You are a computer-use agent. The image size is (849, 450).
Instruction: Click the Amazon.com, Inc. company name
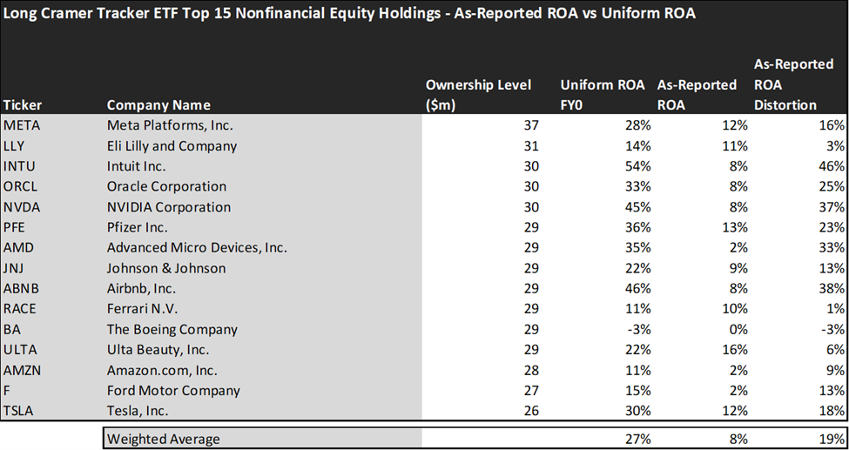pos(163,371)
